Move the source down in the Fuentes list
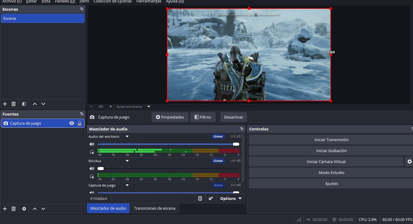This screenshot has height=224, width=413. coord(43,209)
